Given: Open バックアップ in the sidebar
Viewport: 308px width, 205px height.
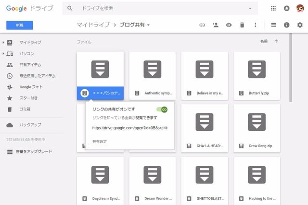Looking at the screenshot, I should [x=30, y=125].
